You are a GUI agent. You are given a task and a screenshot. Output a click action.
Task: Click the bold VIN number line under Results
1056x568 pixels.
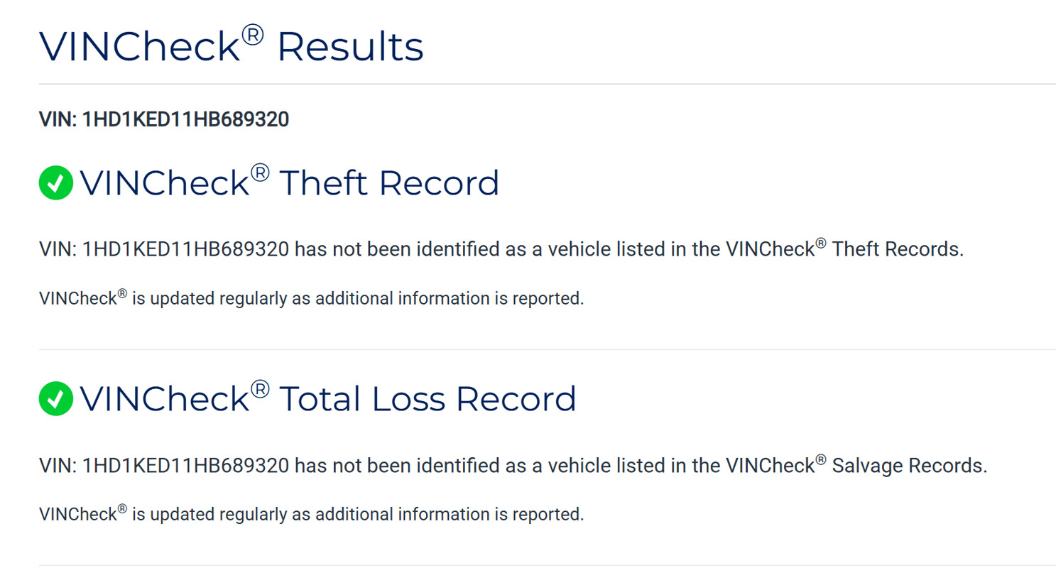pos(164,119)
